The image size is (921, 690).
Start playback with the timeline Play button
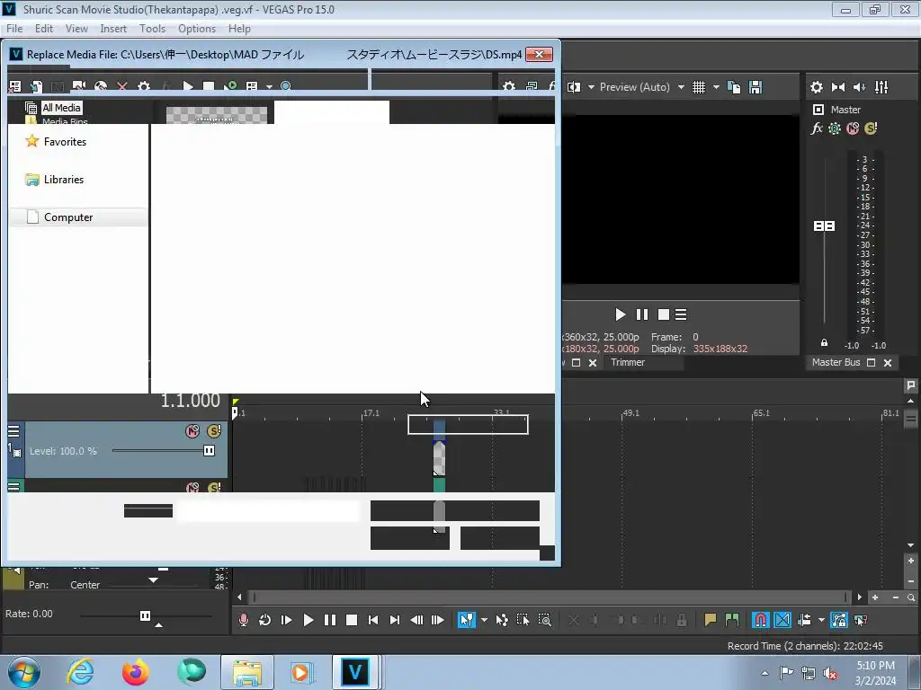(308, 620)
